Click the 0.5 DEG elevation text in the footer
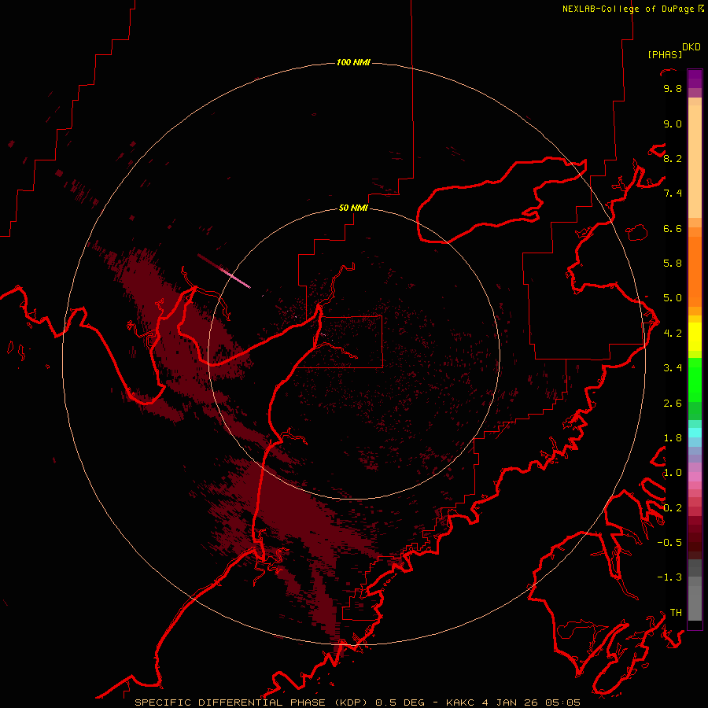 (x=400, y=702)
